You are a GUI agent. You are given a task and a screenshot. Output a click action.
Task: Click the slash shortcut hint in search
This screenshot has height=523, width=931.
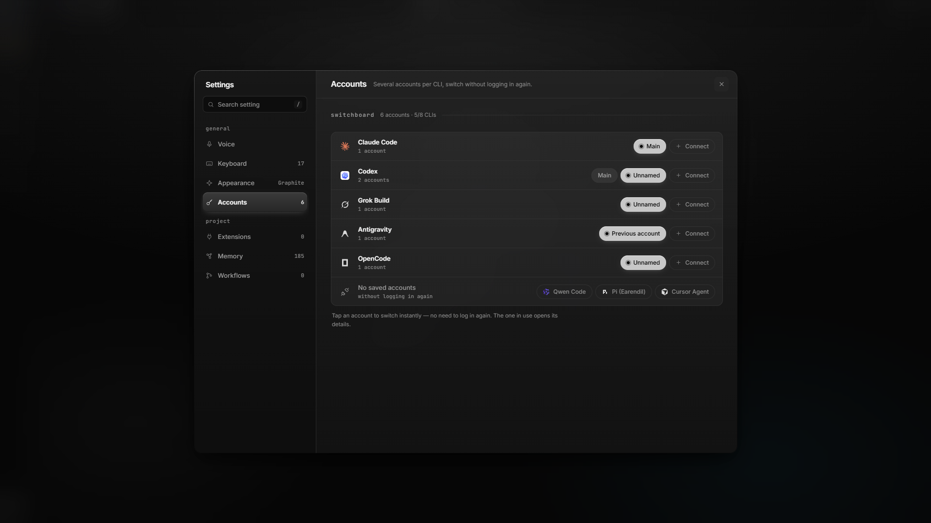(x=298, y=105)
